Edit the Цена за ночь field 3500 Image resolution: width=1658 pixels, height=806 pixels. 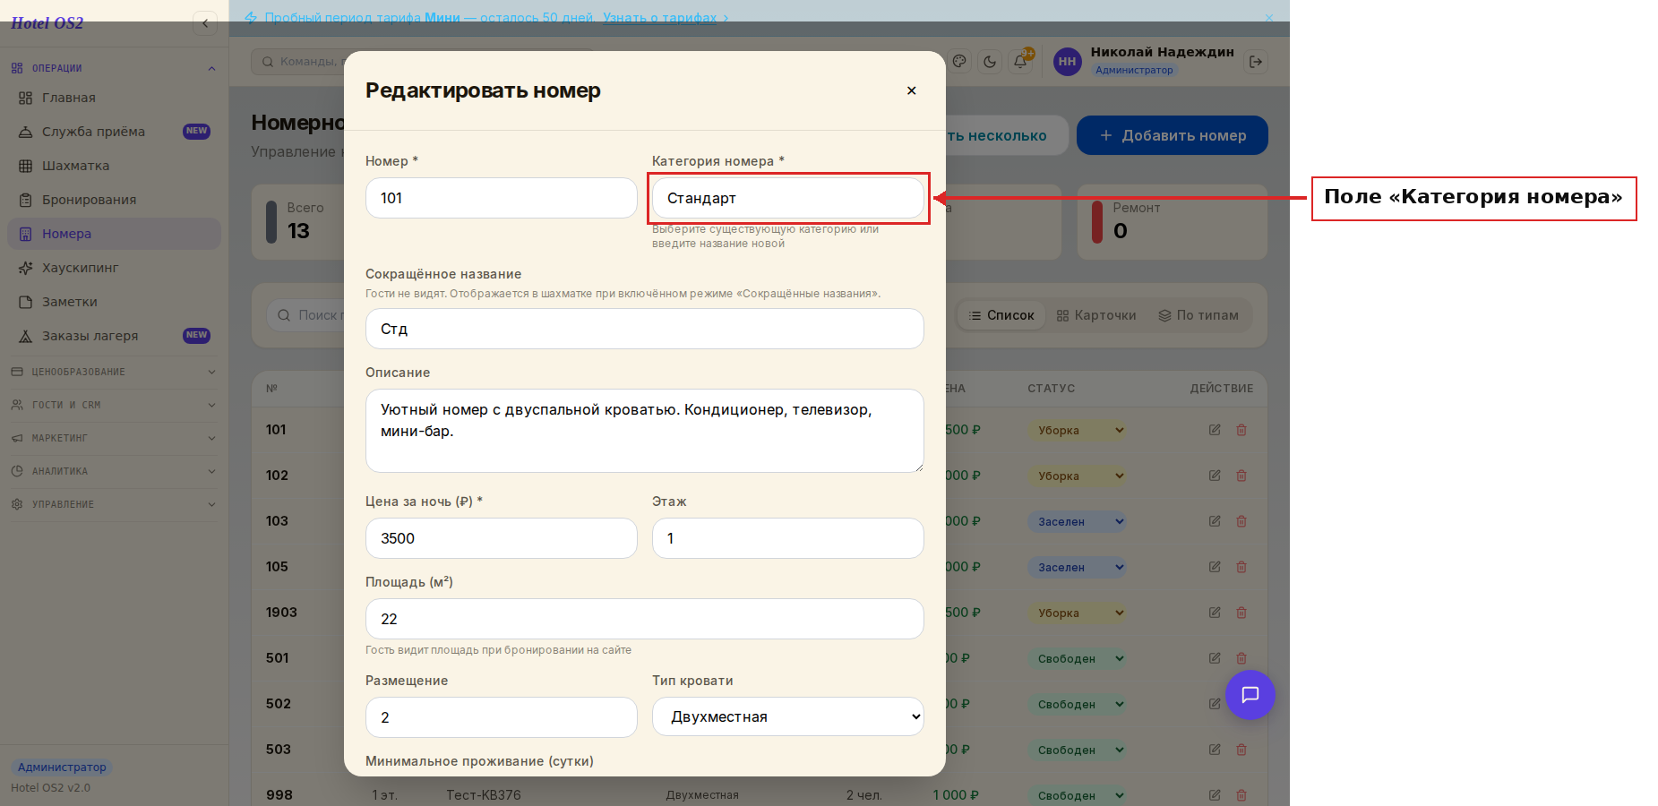502,538
